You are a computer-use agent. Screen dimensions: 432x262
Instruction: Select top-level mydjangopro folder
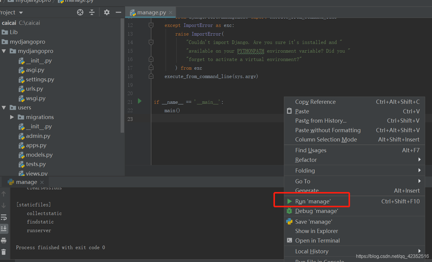23,42
